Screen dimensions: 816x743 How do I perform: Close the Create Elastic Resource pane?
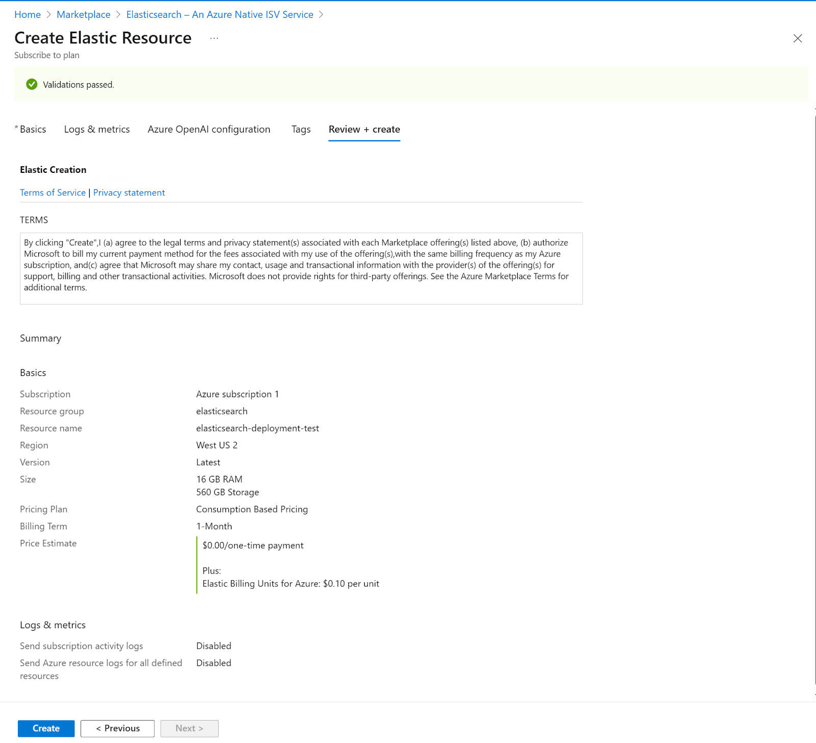tap(798, 38)
